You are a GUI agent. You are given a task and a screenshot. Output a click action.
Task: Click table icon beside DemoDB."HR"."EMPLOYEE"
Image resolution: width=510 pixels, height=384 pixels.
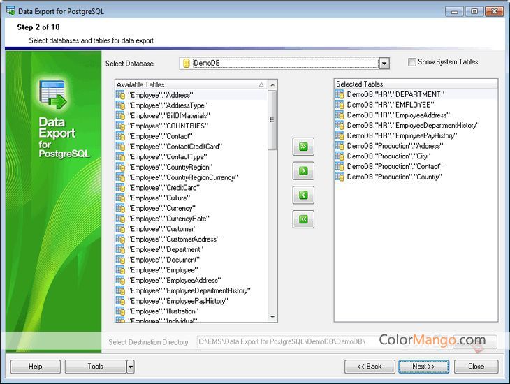click(x=340, y=105)
